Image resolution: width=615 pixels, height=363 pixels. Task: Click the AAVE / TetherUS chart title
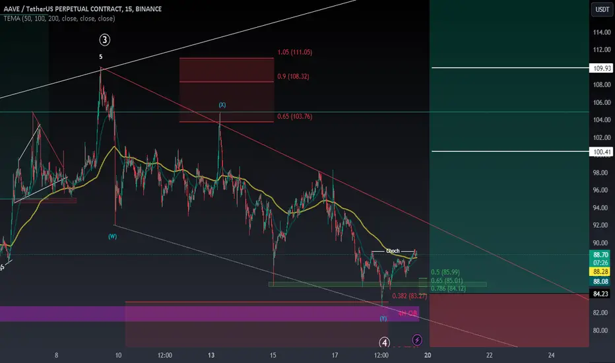point(82,9)
